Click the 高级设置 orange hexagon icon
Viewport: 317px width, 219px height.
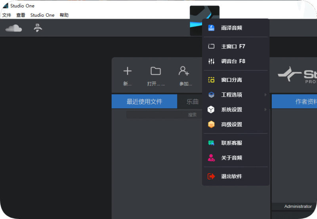tap(211, 124)
